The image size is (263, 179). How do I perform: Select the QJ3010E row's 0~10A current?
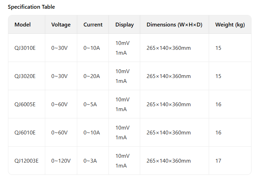pos(91,48)
